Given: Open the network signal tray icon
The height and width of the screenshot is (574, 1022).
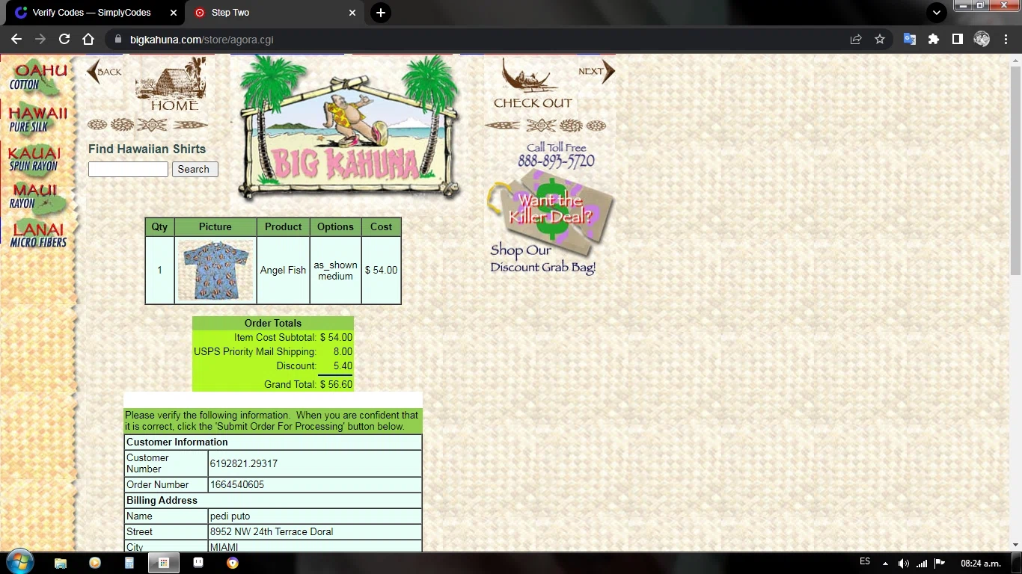Looking at the screenshot, I should 922,563.
